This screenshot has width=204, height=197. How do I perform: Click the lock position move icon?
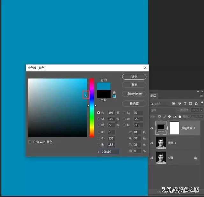tap(170, 117)
